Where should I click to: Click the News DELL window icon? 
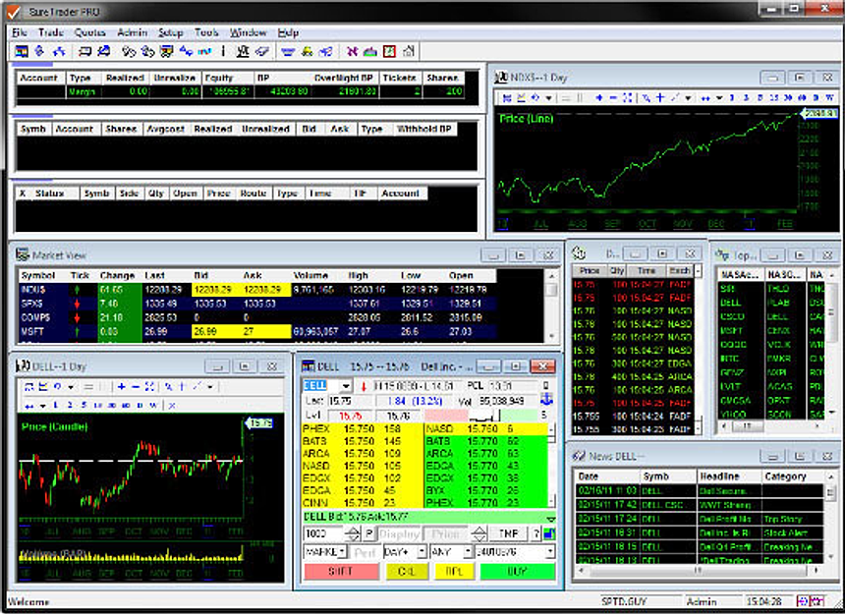tap(579, 456)
